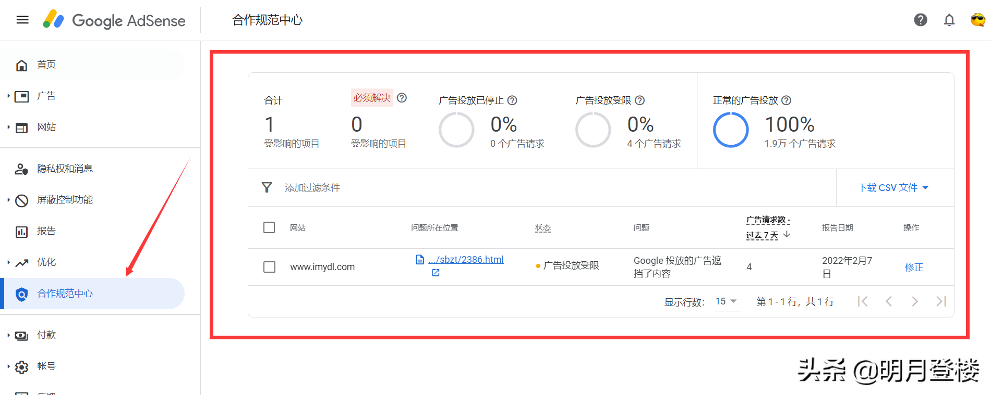Click the 第 1 - 1 行，共 1 行 pagination text
The image size is (991, 395).
(x=795, y=301)
